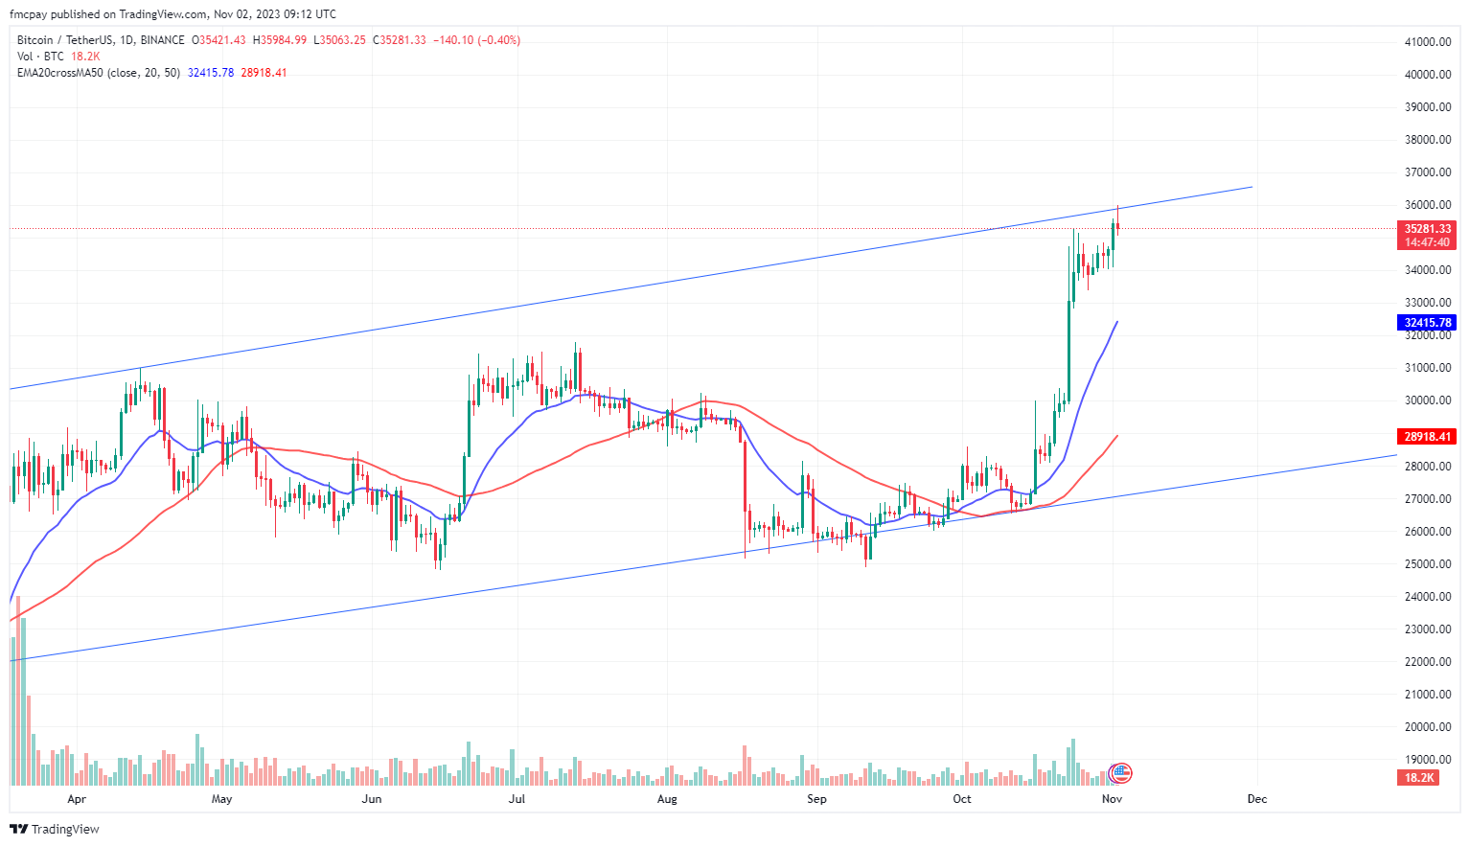
Task: Click the blue 32415.78 value in indicator legend
Action: (211, 73)
